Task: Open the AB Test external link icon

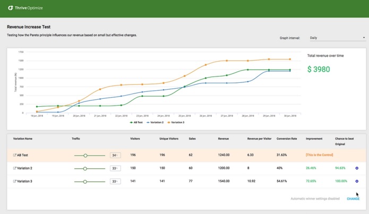Action: [14, 155]
